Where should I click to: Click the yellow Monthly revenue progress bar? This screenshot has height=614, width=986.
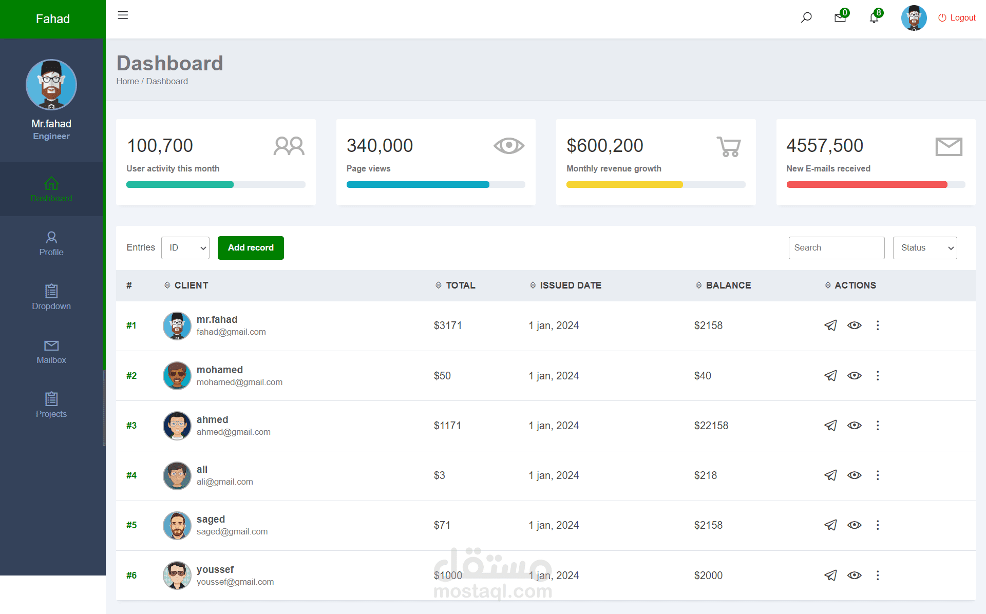(x=624, y=184)
